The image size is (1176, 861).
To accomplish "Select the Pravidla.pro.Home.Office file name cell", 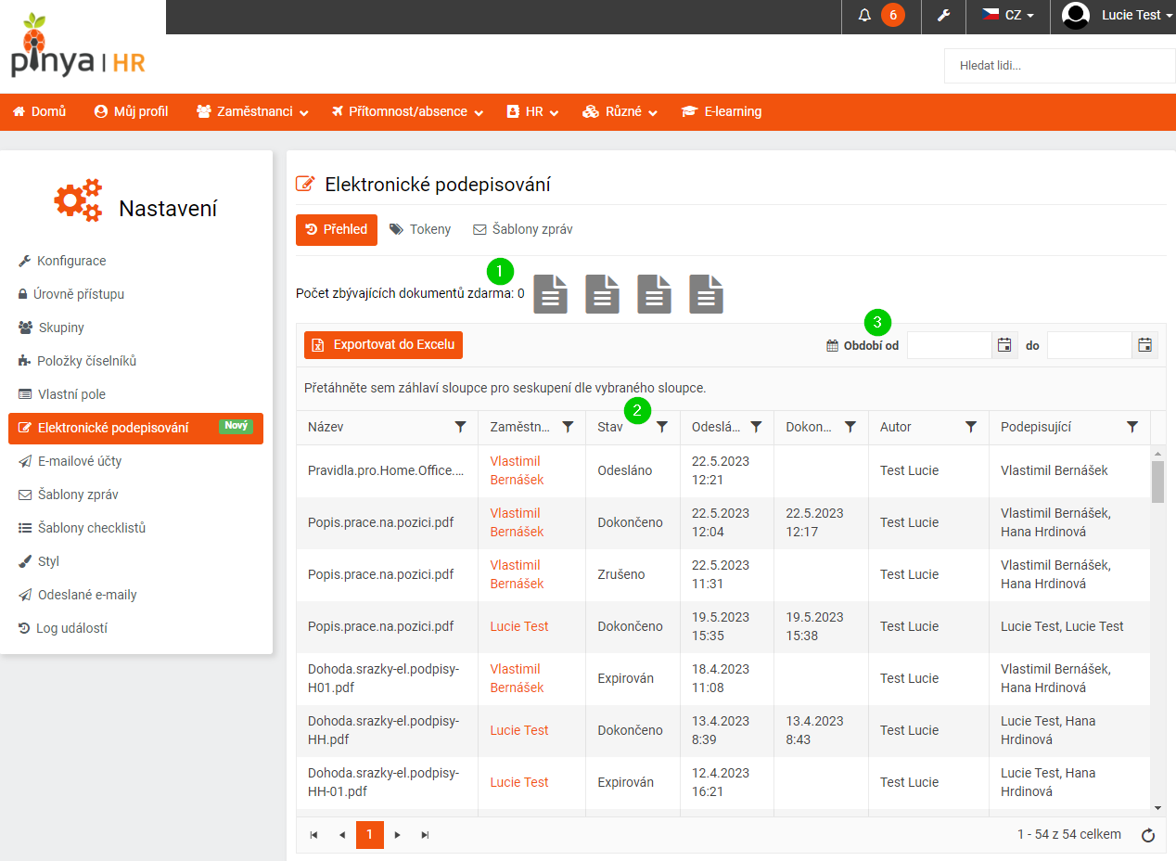I will pyautogui.click(x=386, y=470).
